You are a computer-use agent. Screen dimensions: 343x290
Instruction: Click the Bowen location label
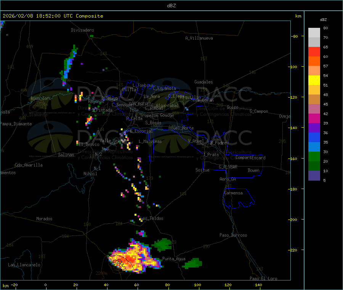click(253, 170)
